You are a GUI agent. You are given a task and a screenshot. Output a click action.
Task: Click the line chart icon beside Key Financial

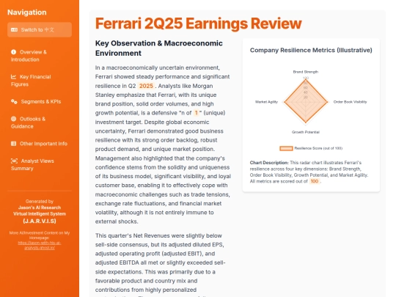(x=14, y=77)
